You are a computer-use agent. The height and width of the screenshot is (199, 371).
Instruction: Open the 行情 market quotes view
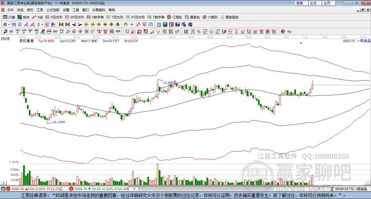coord(9,17)
